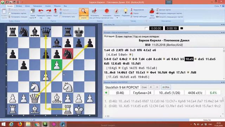Open the New Game dropdown arrow
The image size is (225, 127).
pos(36,18)
